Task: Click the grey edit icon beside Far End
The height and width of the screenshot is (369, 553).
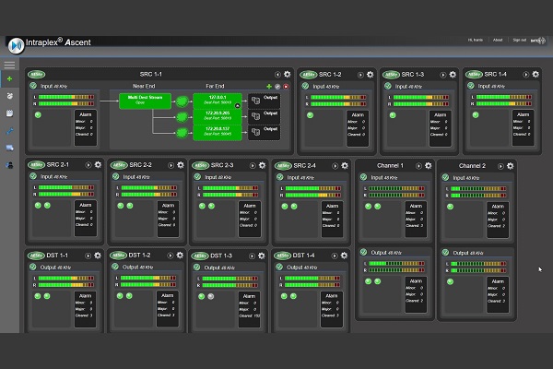Action: (x=277, y=86)
